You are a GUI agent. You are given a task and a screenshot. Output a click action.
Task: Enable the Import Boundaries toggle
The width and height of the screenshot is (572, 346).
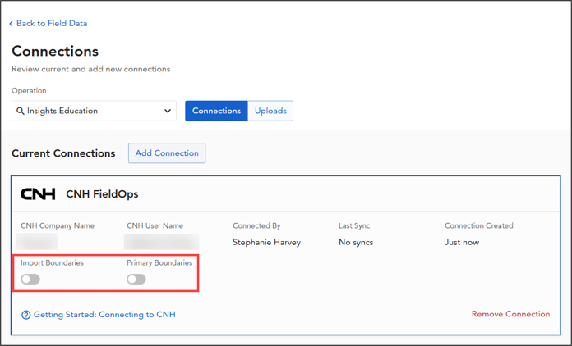click(30, 279)
